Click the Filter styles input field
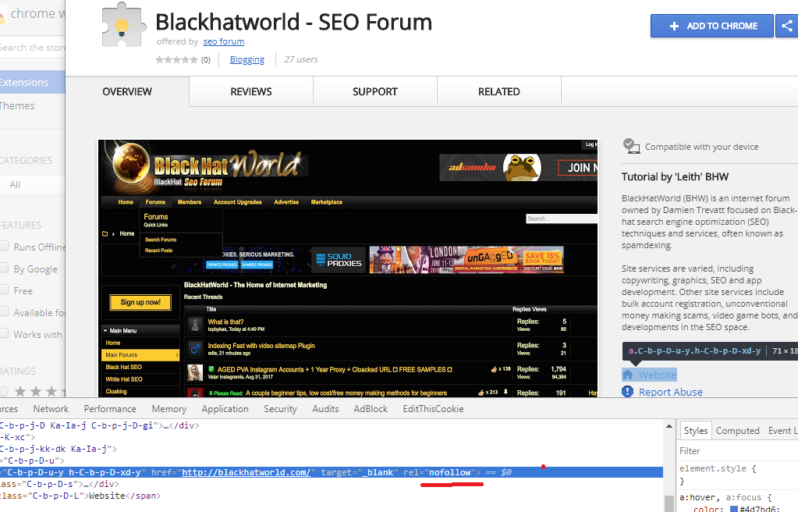Screen dimensions: 798x512 coord(738,451)
